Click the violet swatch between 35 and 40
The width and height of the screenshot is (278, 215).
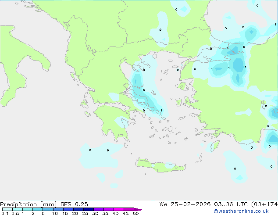coord(109,209)
